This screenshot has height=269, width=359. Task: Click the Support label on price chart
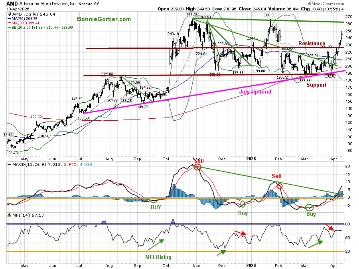[316, 85]
